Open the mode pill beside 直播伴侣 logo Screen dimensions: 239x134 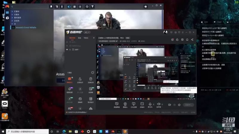tap(87, 32)
